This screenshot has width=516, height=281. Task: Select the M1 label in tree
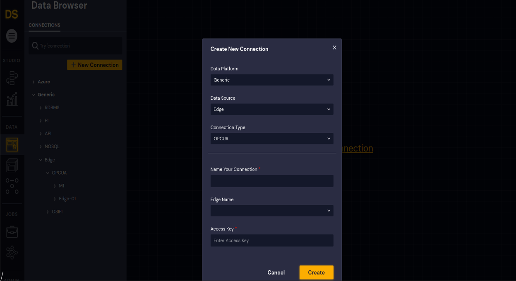(62, 186)
